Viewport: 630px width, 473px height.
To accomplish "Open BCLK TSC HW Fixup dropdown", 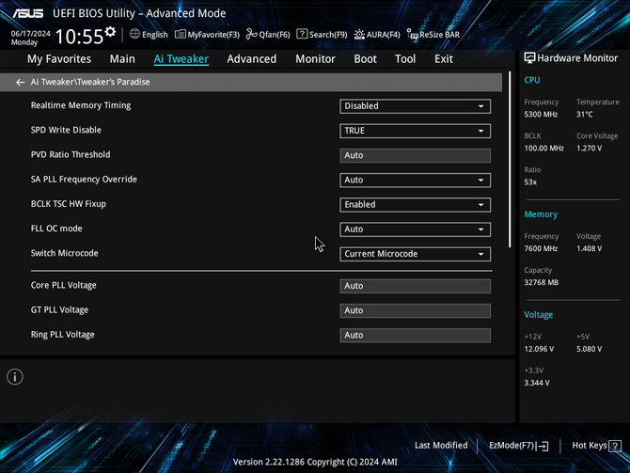I will (415, 205).
